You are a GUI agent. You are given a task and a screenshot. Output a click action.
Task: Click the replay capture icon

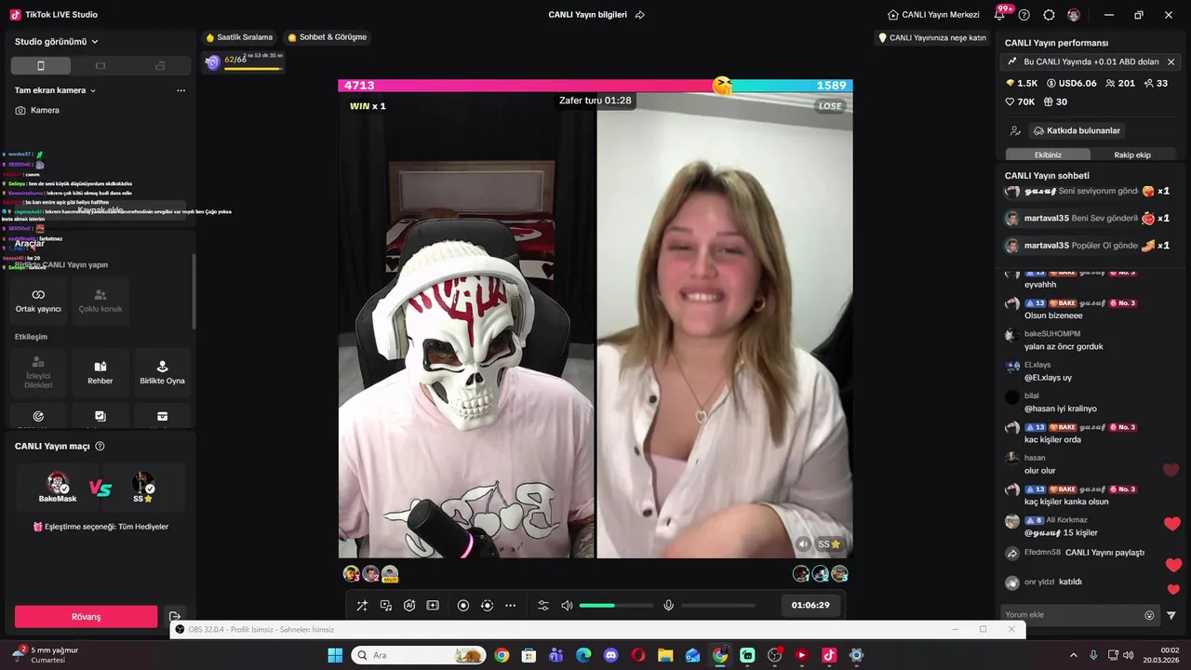tap(487, 606)
